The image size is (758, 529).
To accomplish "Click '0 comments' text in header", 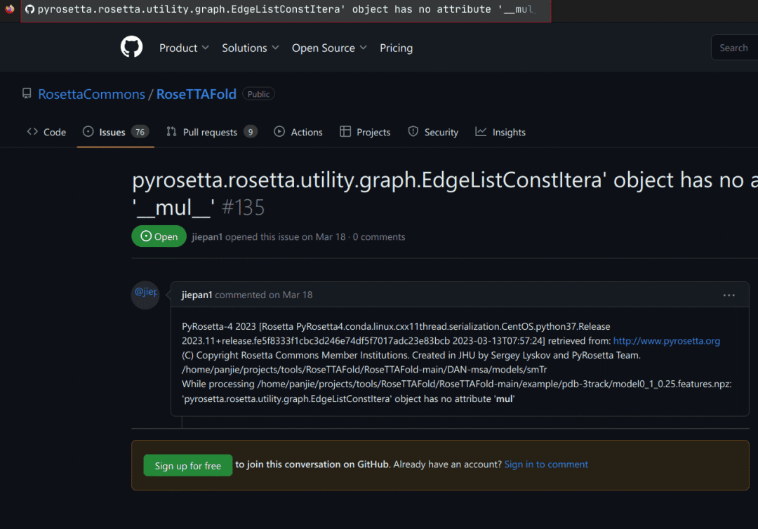I will pos(379,236).
